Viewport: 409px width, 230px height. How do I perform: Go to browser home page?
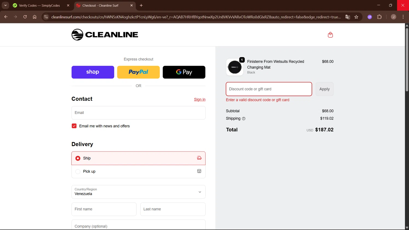(35, 17)
